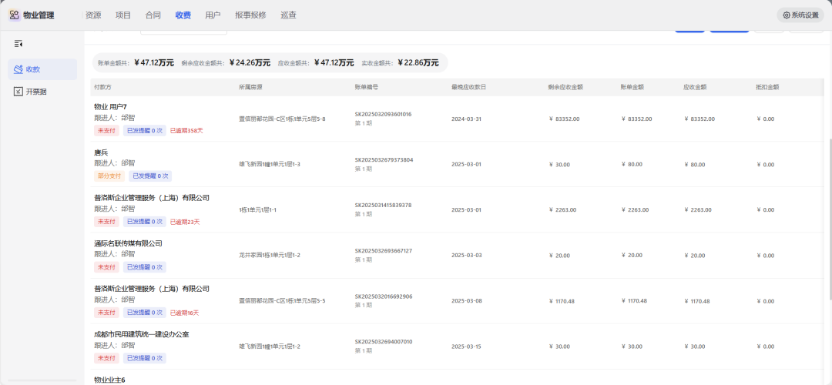Viewport: 832px width, 385px height.
Task: Click the 账单编号 column header
Action: 366,87
